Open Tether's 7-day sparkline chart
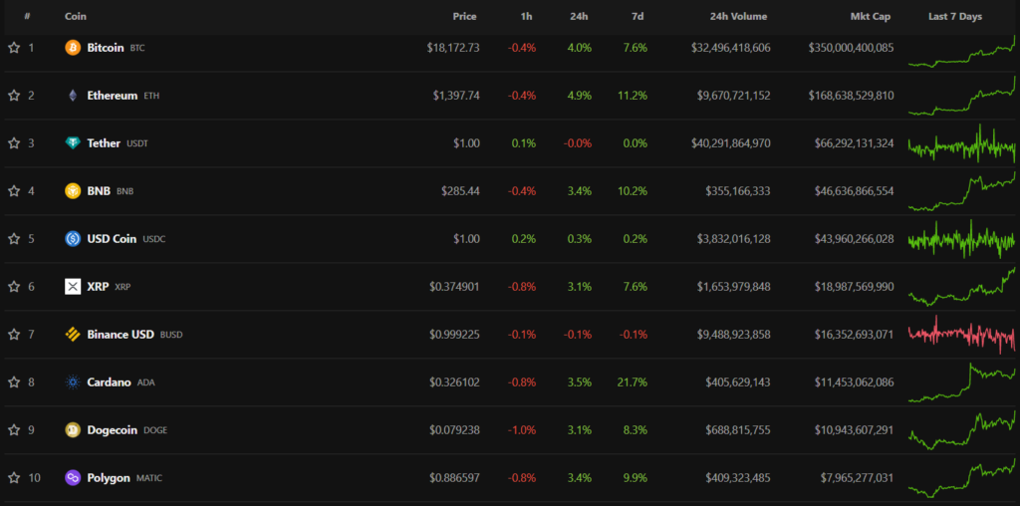 961,144
